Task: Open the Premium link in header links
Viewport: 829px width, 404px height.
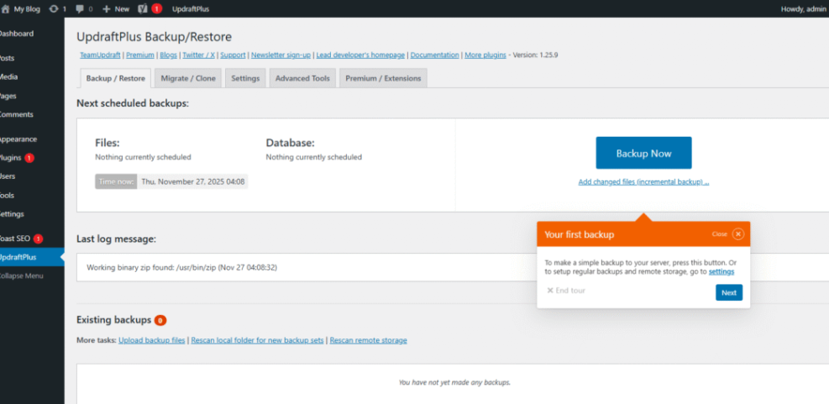Action: pos(140,55)
